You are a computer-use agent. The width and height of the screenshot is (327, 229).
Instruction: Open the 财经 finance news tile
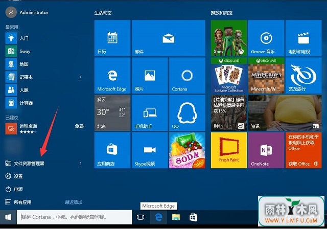tap(229, 113)
